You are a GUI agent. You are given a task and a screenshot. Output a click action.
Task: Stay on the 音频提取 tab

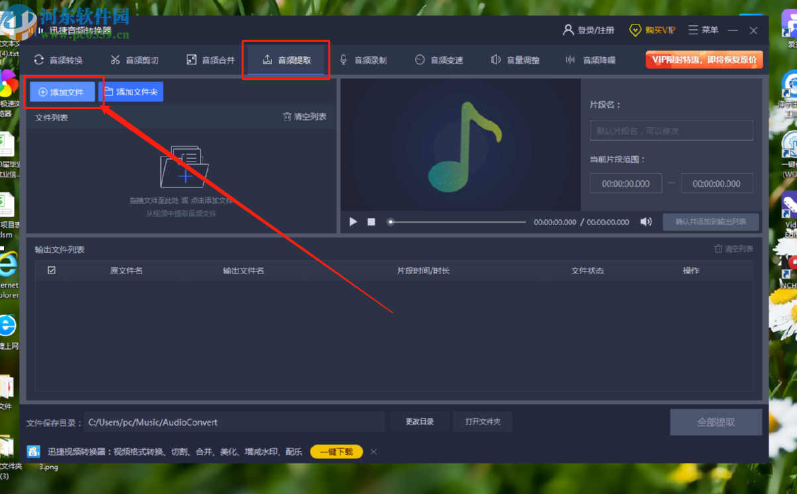pos(285,58)
